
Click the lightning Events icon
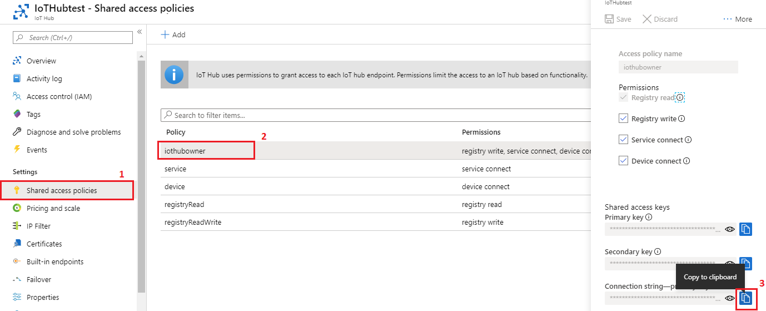17,150
